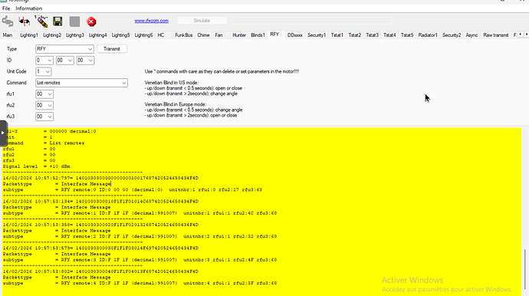529x296 pixels.
Task: Switch to the Main tab
Action: [x=8, y=35]
